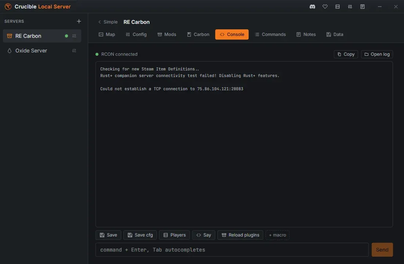
Task: Copy the console output
Action: tap(346, 54)
